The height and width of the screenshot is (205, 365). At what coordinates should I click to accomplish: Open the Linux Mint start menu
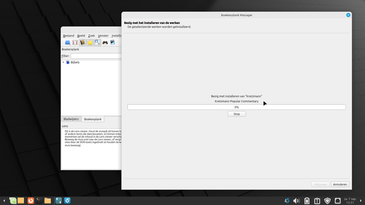(13, 201)
